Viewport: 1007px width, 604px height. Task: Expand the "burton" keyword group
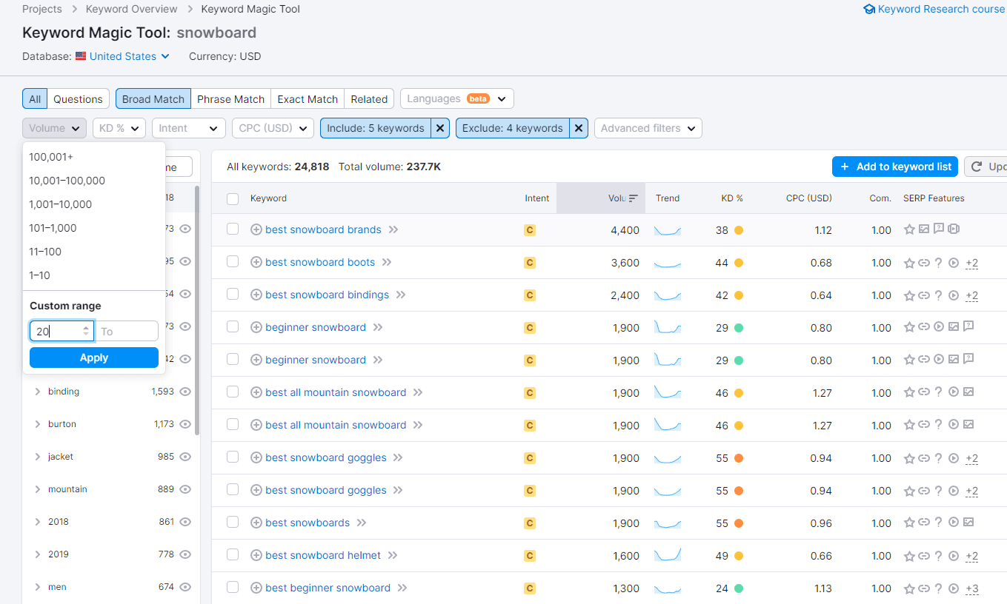click(39, 423)
